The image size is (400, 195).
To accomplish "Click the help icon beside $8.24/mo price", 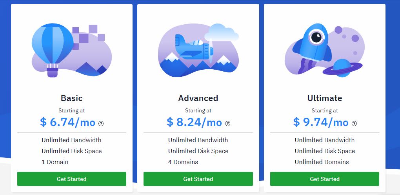I will tap(227, 124).
